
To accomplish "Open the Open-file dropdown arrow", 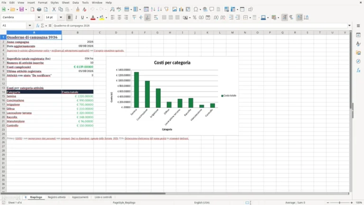I will [17, 9].
